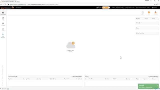160x90 pixels.
Task: Bookmark page with the star icon
Action: click(x=156, y=4)
